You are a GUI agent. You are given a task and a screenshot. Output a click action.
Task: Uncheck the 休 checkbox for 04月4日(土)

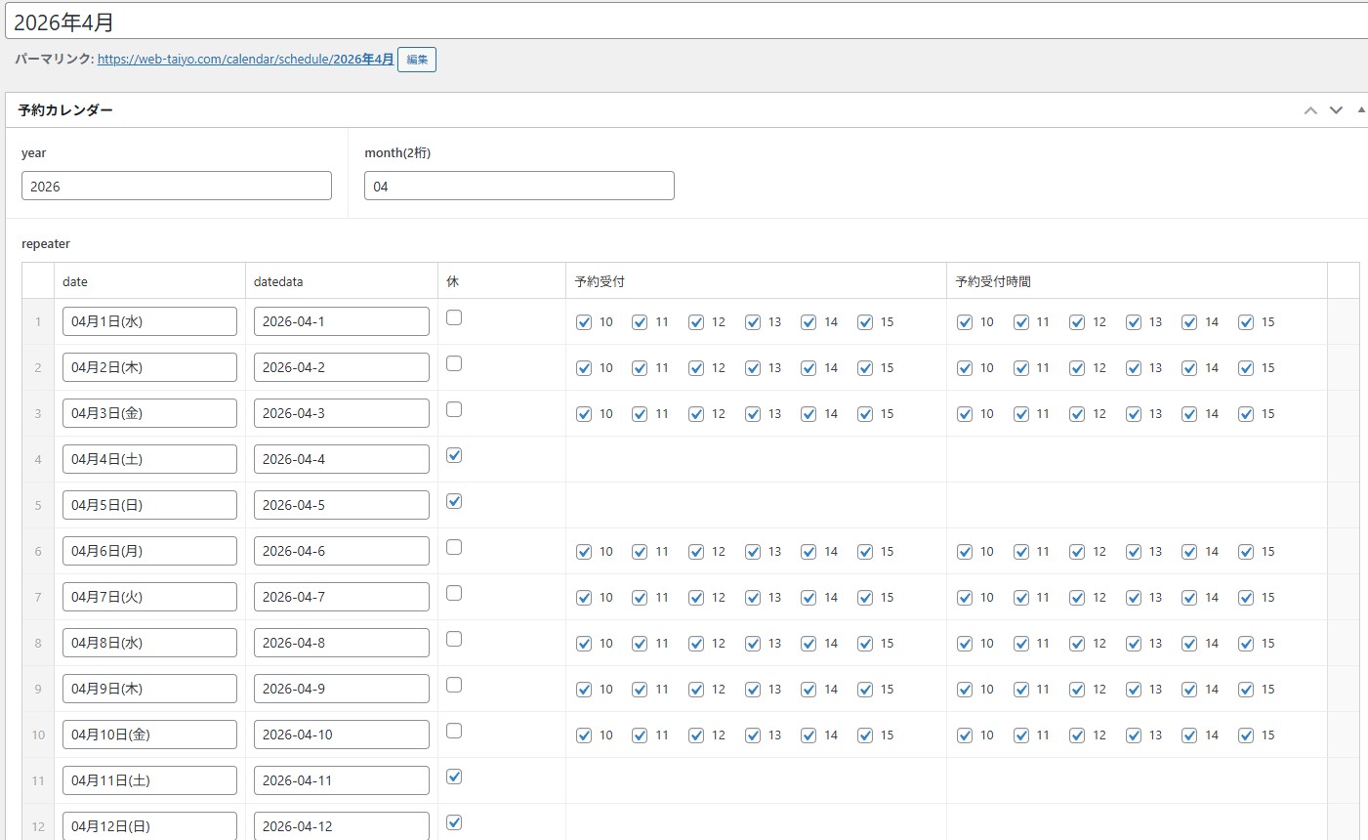pos(454,455)
